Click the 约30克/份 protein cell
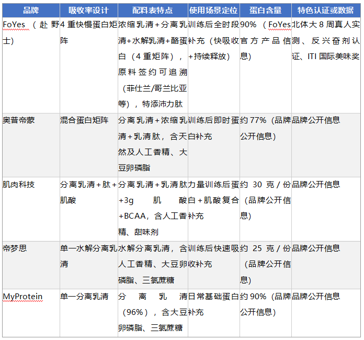Viewport: 364px width, 340px height. pos(265,209)
